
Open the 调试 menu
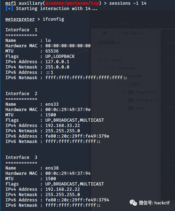click(x=152, y=24)
